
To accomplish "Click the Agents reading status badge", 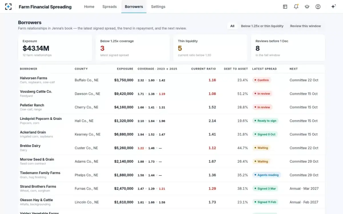I will pos(266,175).
